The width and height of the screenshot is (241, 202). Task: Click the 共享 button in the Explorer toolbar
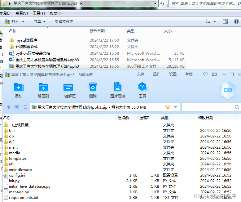(x=37, y=21)
